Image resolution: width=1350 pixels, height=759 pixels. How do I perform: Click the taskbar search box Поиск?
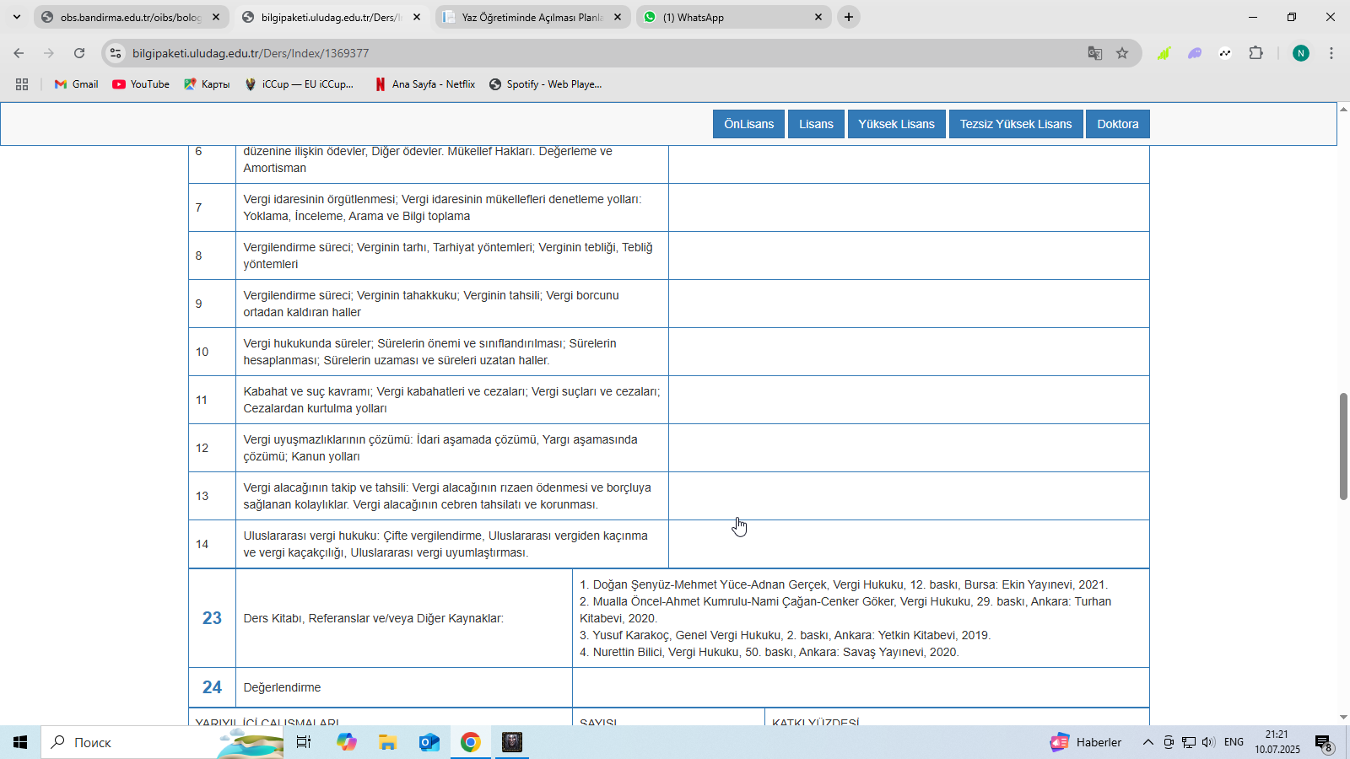click(162, 742)
